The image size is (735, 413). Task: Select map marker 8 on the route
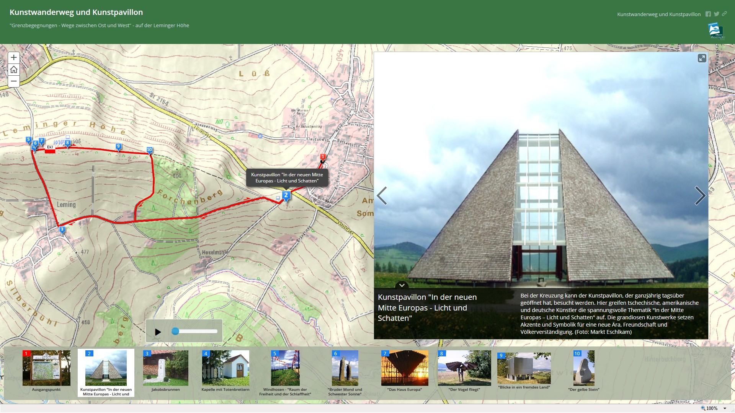point(67,143)
